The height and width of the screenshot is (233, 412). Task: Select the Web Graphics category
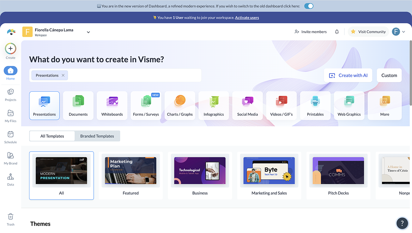[349, 106]
